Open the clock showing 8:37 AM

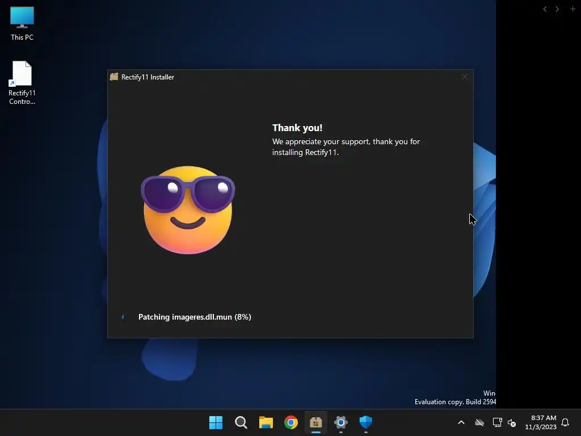point(541,422)
